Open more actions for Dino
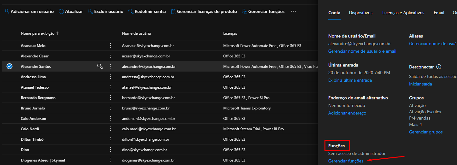The image size is (457, 165). [x=111, y=150]
